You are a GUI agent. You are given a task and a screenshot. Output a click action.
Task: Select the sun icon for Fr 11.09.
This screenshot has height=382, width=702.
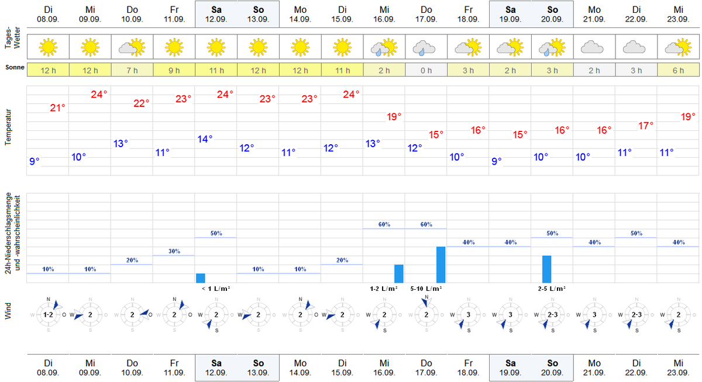[x=174, y=47]
